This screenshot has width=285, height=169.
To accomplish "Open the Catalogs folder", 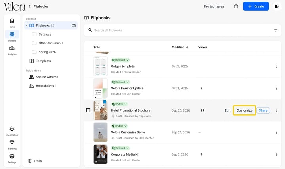I will click(45, 34).
